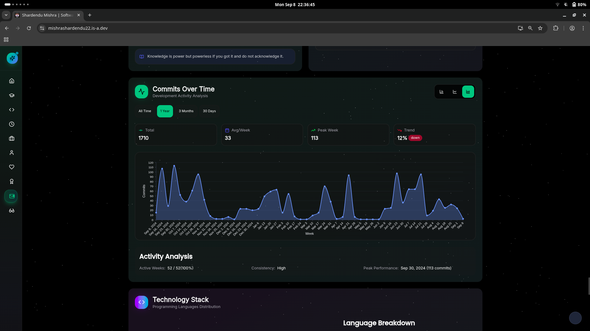Image resolution: width=590 pixels, height=331 pixels.
Task: Open the browser tab search dropdown
Action: pyautogui.click(x=6, y=15)
